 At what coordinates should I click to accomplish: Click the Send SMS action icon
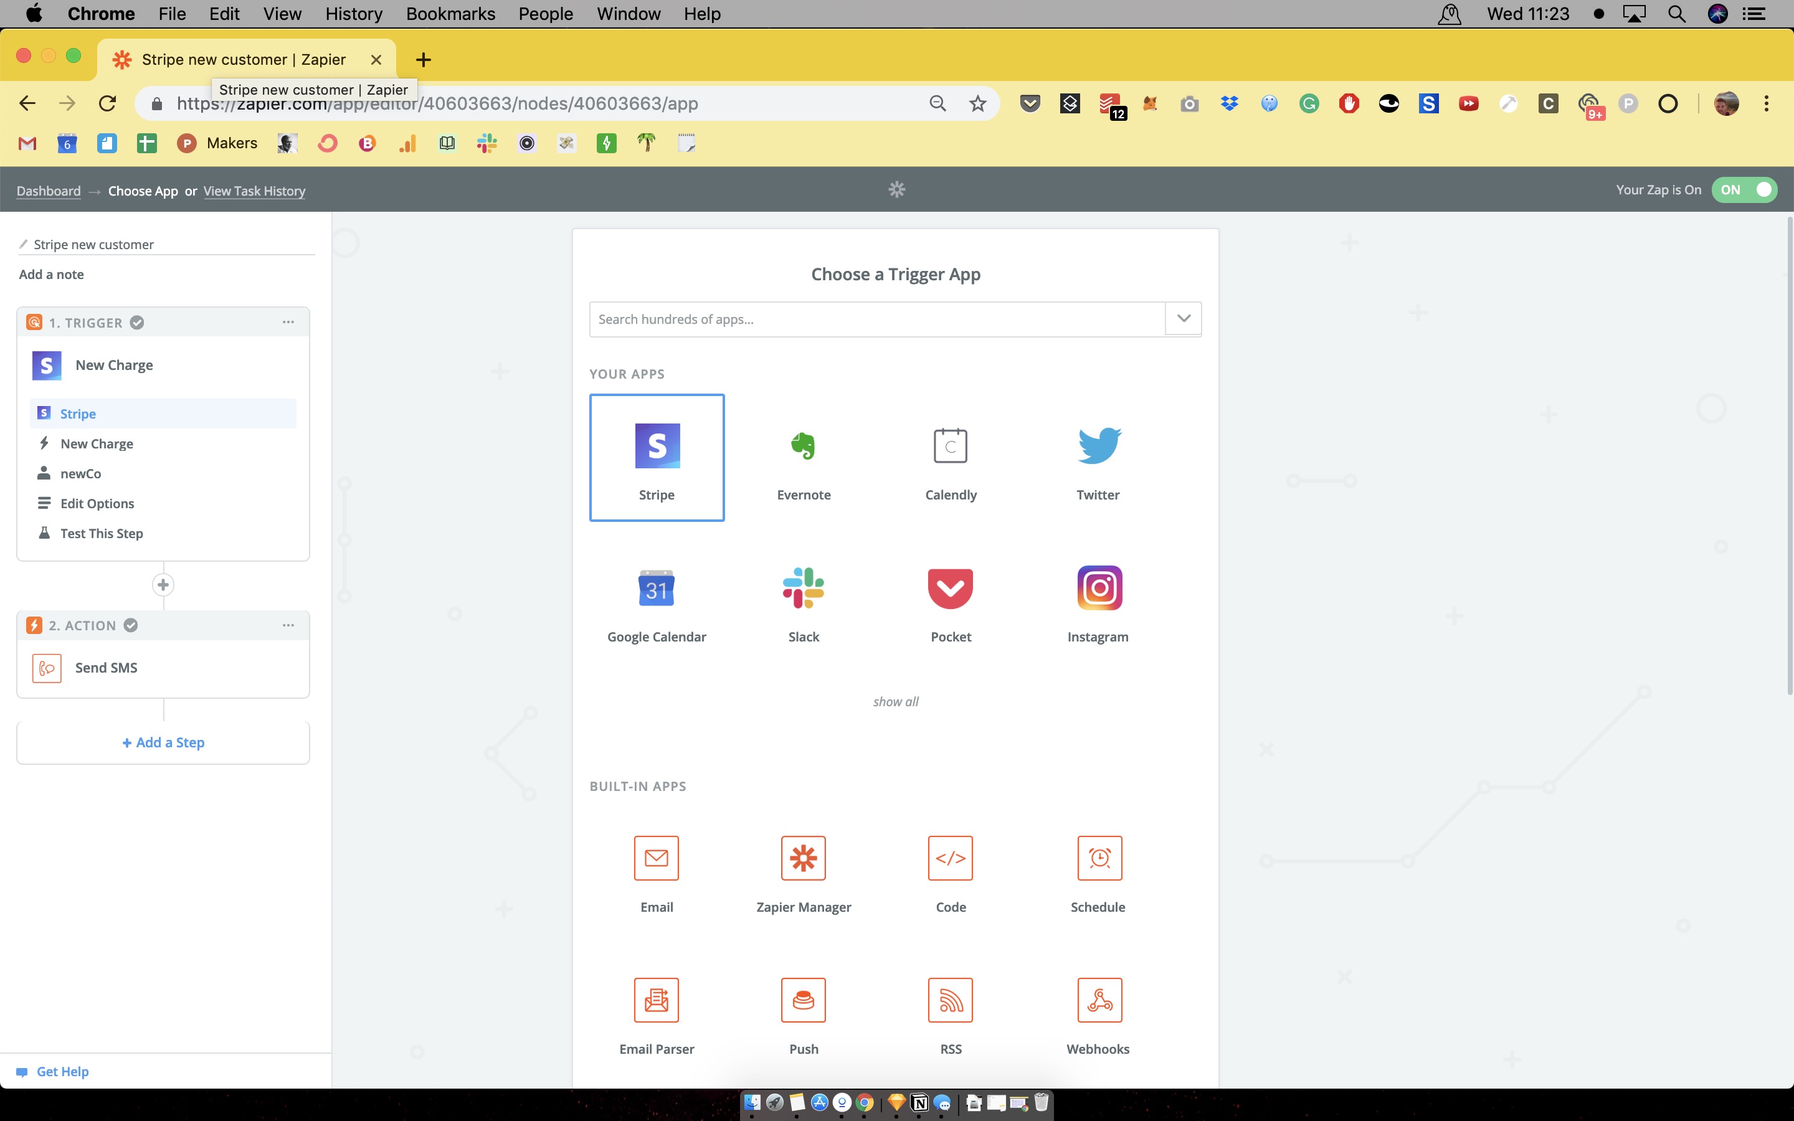pyautogui.click(x=47, y=668)
